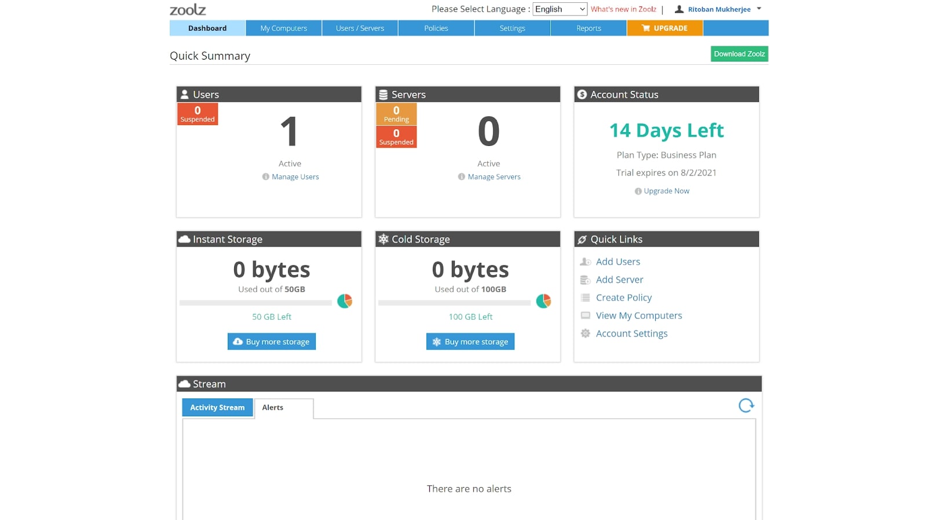The width and height of the screenshot is (927, 520).
Task: Click the Quick Links header link icon
Action: click(x=582, y=239)
